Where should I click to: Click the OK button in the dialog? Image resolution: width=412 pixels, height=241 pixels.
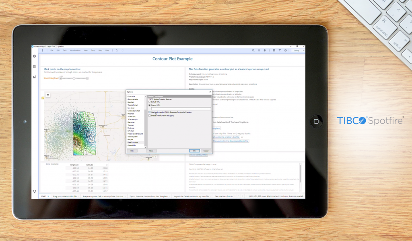point(194,151)
